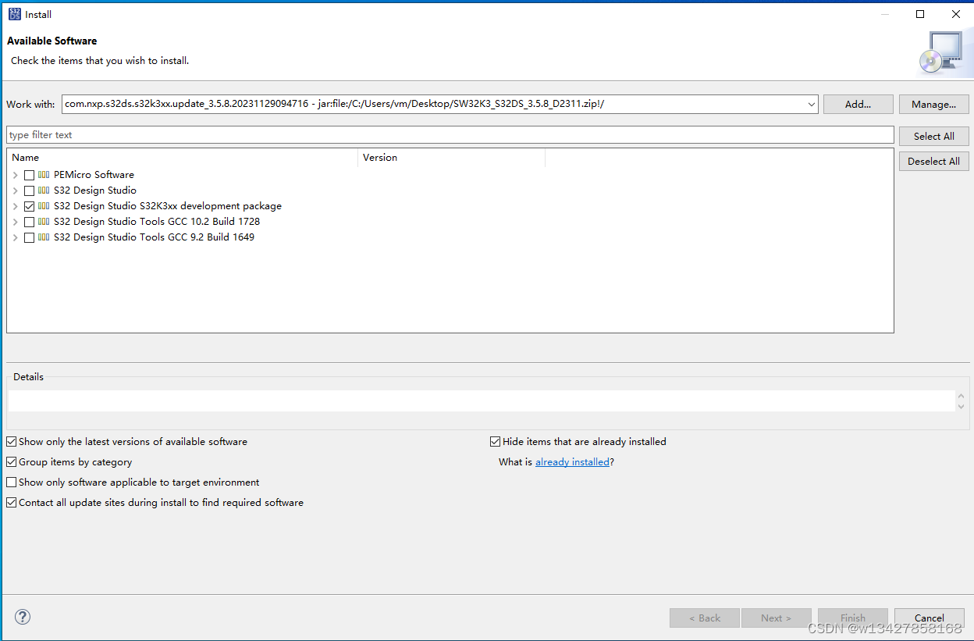Screen dimensions: 974x641
Task: Select the S32 Design Studio row text
Action: click(95, 191)
